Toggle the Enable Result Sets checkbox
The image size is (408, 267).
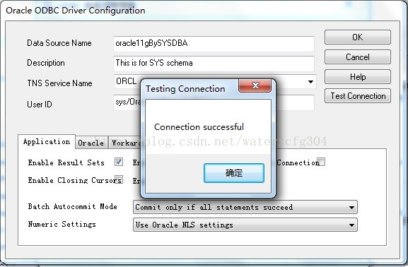click(119, 162)
